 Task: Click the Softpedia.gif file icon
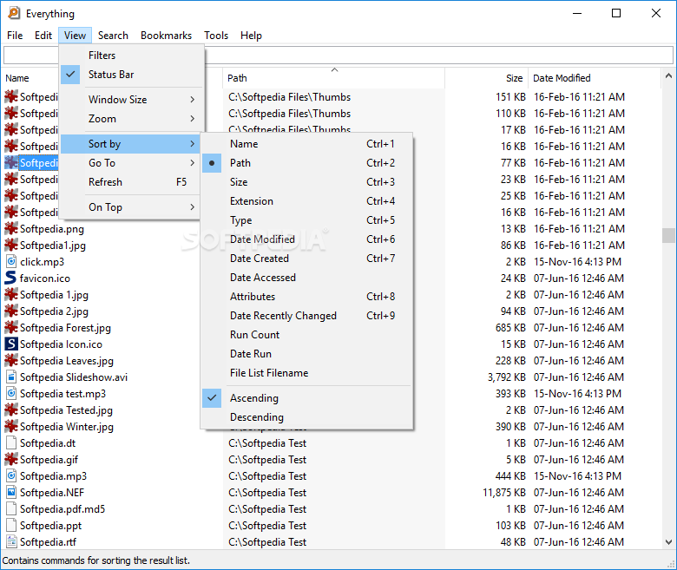click(10, 459)
